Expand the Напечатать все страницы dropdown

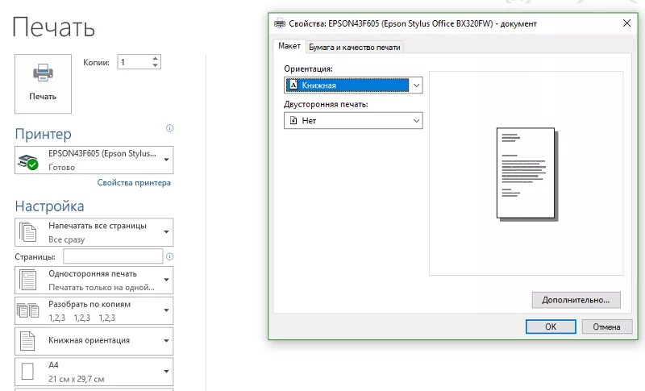94,232
